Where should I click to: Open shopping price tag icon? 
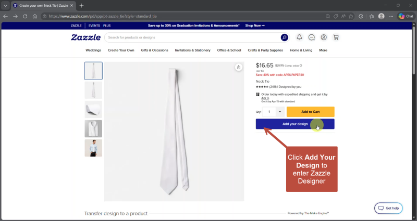(x=336, y=17)
